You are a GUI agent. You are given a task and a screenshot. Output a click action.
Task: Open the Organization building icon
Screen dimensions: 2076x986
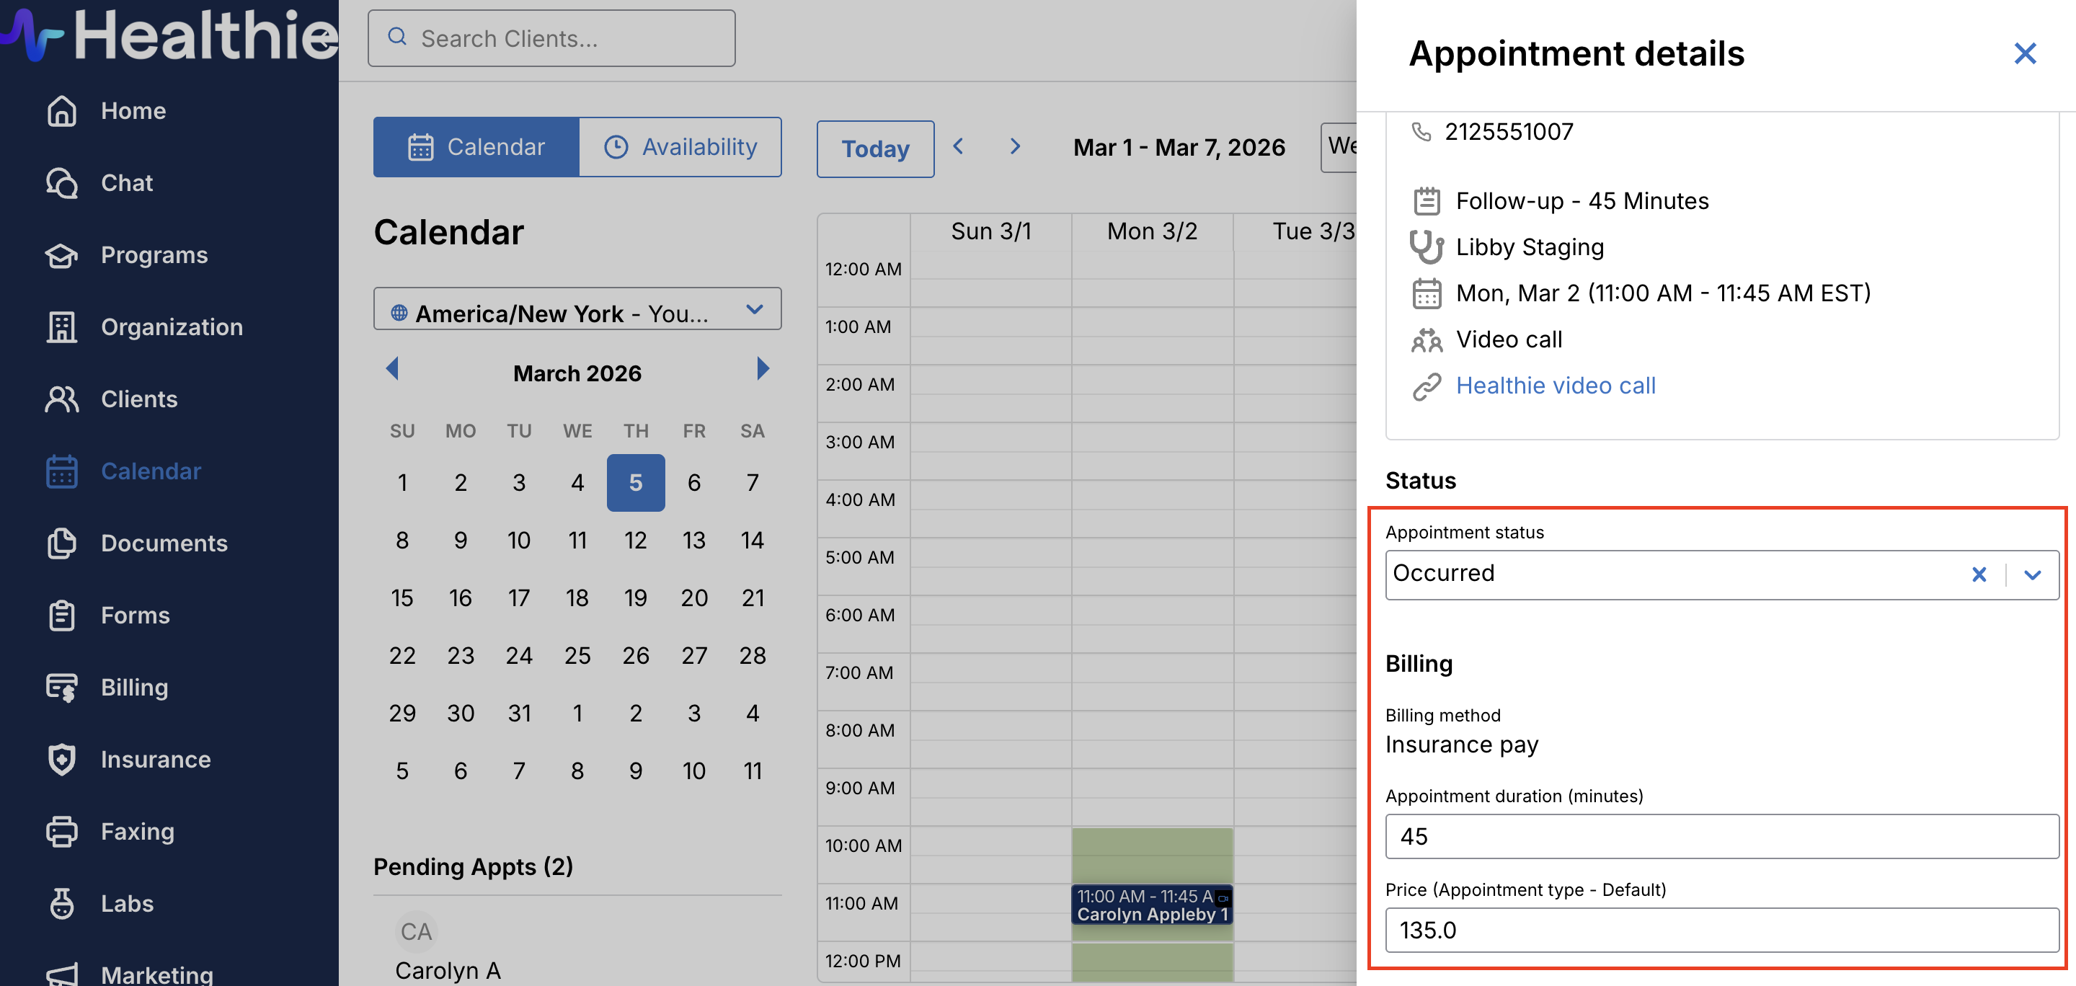(x=61, y=327)
